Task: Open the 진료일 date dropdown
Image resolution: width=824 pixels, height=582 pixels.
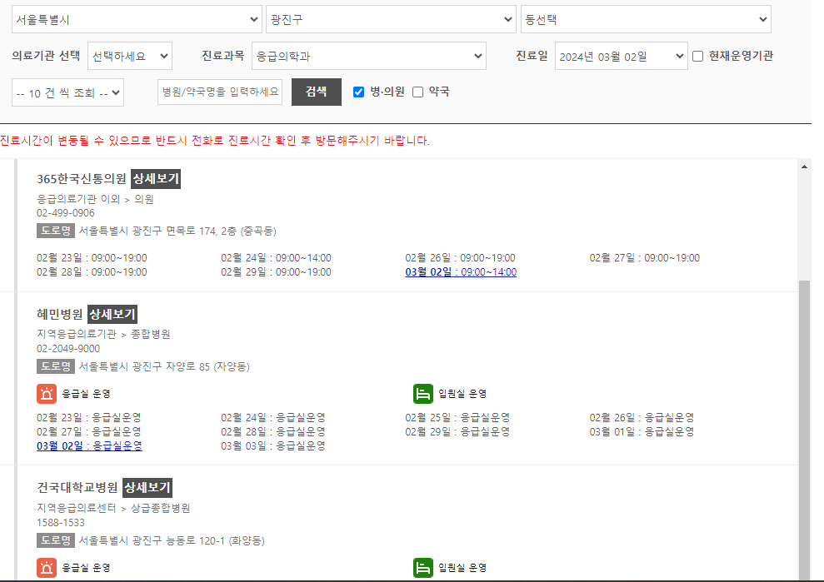Action: click(621, 55)
